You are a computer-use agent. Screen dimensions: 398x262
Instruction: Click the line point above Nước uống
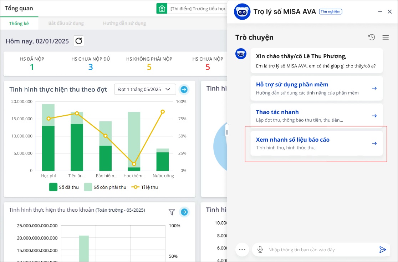(163, 112)
